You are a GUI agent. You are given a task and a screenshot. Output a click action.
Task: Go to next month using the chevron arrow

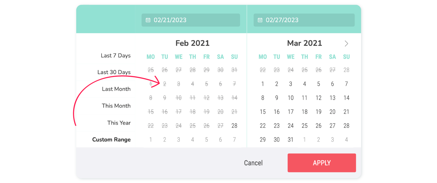click(346, 43)
